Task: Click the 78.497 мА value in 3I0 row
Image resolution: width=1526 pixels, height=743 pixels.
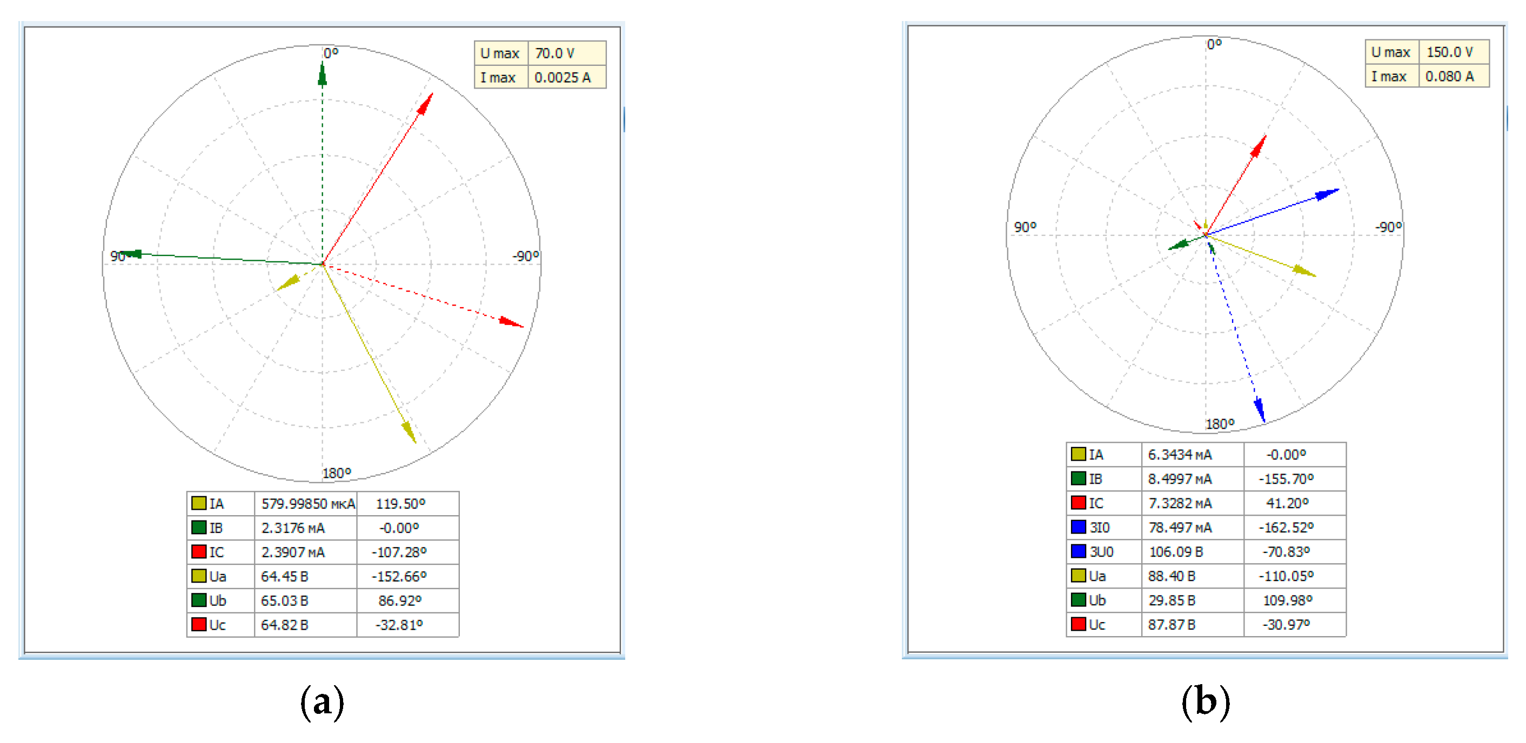Action: click(1180, 527)
